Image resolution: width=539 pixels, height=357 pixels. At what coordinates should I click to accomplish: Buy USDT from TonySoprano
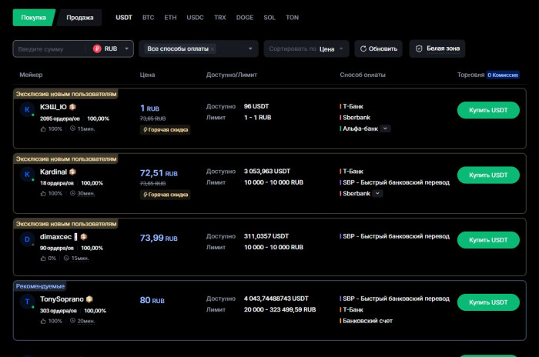pos(488,302)
